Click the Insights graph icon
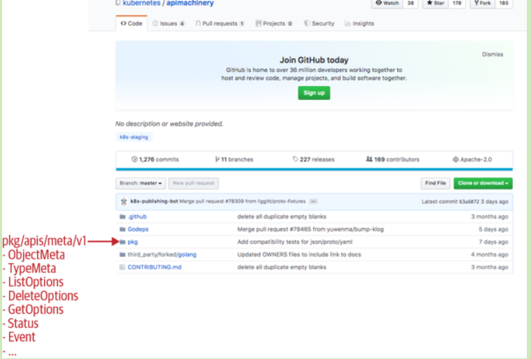 coord(348,23)
